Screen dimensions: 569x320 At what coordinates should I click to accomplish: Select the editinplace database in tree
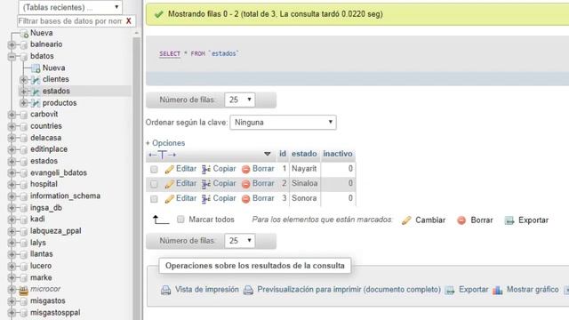click(49, 149)
